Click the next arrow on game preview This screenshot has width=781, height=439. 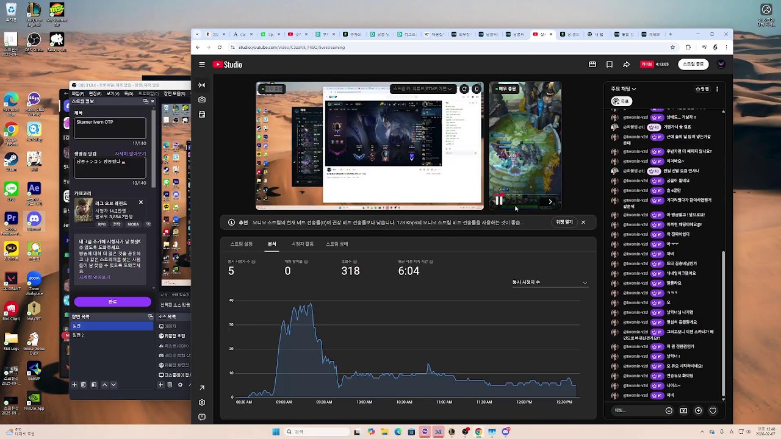tap(550, 202)
